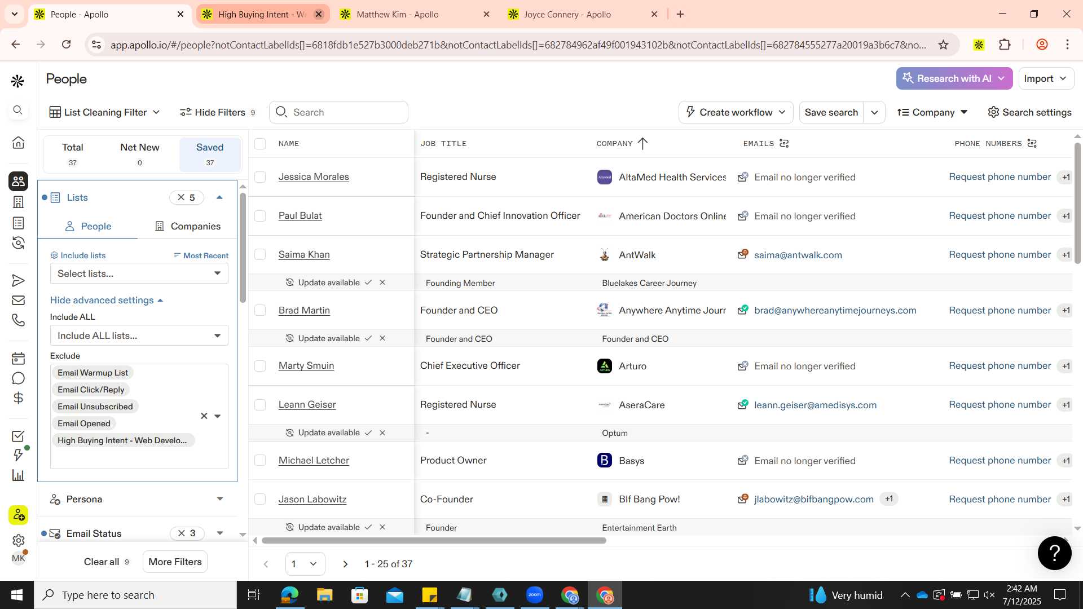Collapse the Lists filter section
This screenshot has height=609, width=1083.
[x=219, y=197]
